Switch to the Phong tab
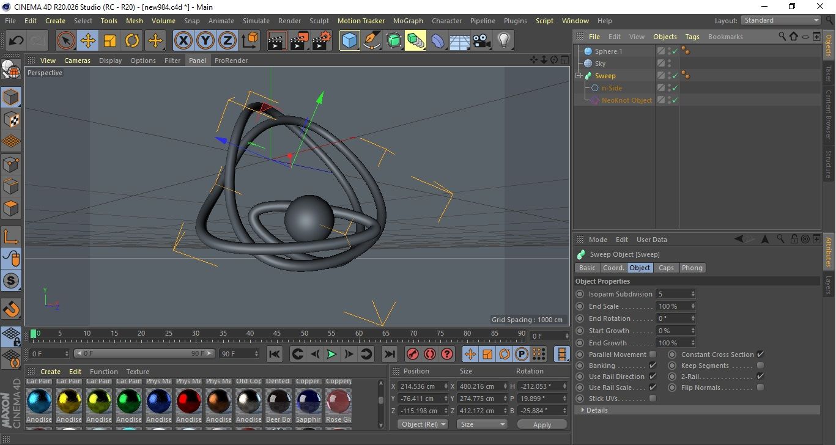The width and height of the screenshot is (836, 445). pos(692,268)
